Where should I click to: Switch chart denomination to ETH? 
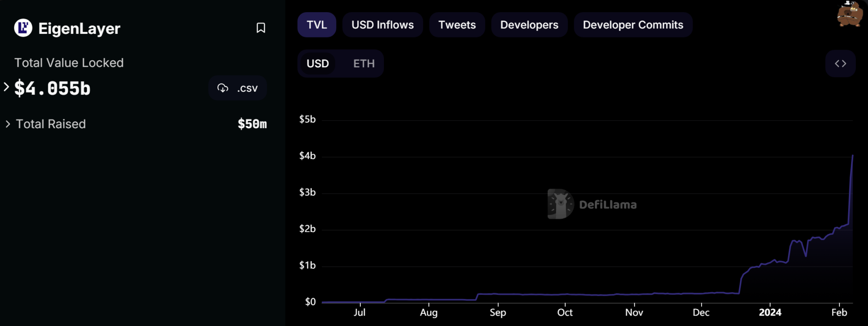363,64
